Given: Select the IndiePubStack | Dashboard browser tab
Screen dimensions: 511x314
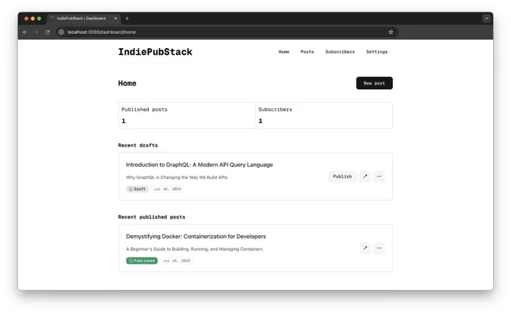Looking at the screenshot, I should 84,19.
